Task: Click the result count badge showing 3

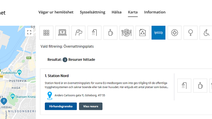Action: click(x=65, y=60)
